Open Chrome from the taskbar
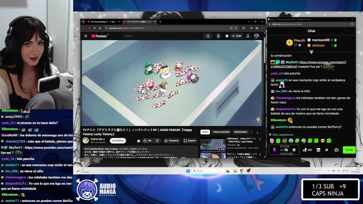Viewport: 363px width, 204px height. (242, 171)
